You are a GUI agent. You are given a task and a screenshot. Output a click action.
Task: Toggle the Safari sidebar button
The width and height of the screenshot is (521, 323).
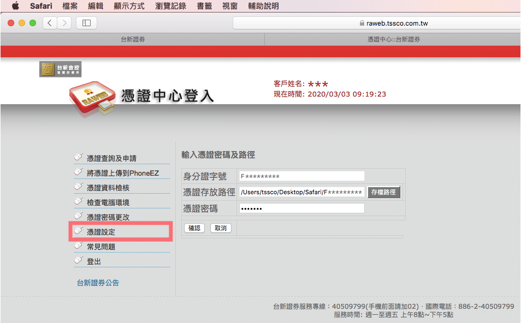point(86,23)
